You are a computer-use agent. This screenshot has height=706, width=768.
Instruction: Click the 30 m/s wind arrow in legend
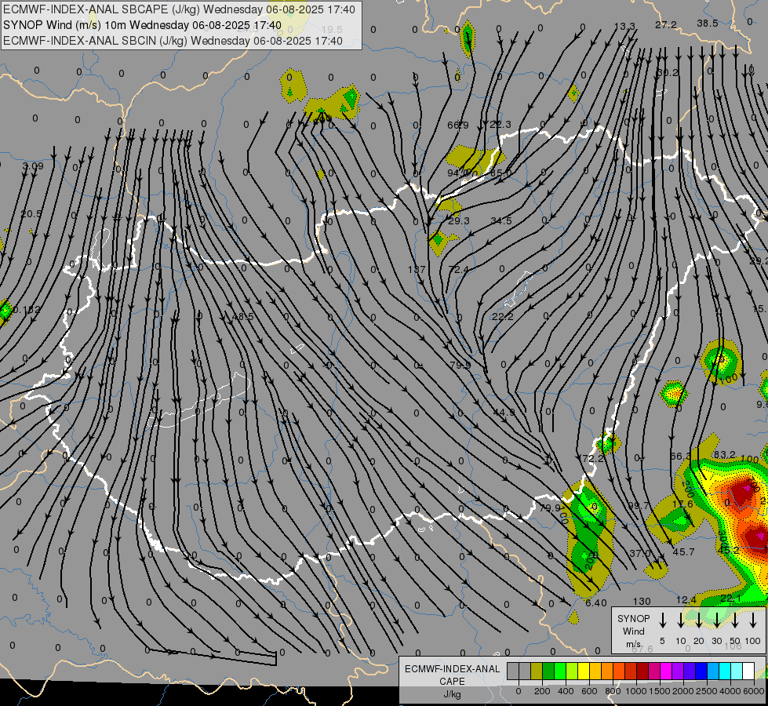click(x=716, y=620)
